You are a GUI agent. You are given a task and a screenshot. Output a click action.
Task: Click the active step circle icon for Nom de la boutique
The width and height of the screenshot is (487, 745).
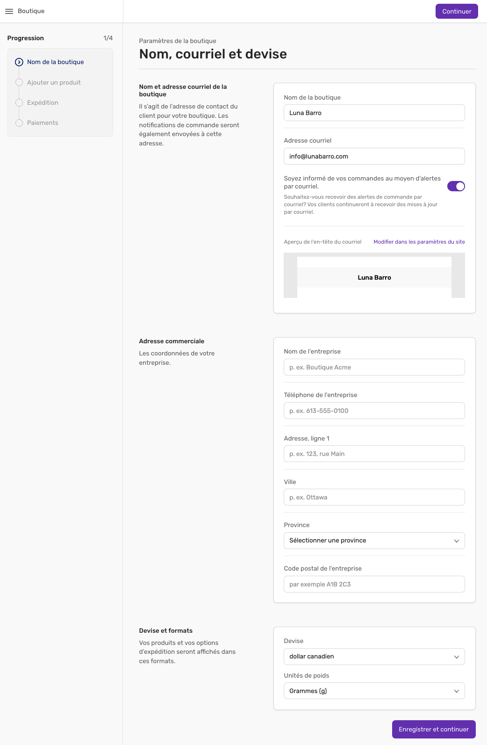coord(19,62)
